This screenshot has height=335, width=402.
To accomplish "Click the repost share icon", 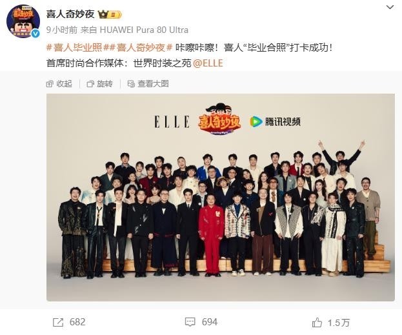I will [x=58, y=323].
